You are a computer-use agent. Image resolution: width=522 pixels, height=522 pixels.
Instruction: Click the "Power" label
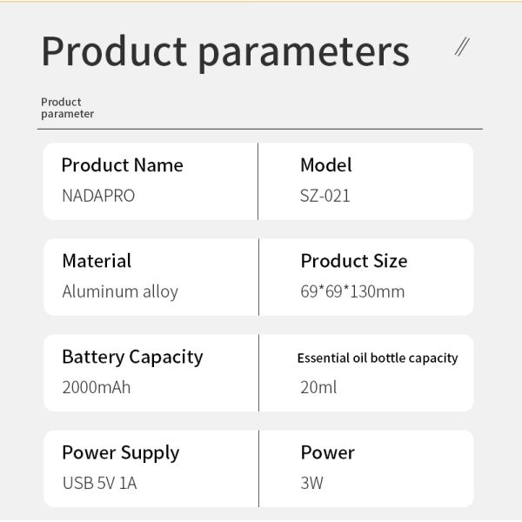pyautogui.click(x=328, y=452)
